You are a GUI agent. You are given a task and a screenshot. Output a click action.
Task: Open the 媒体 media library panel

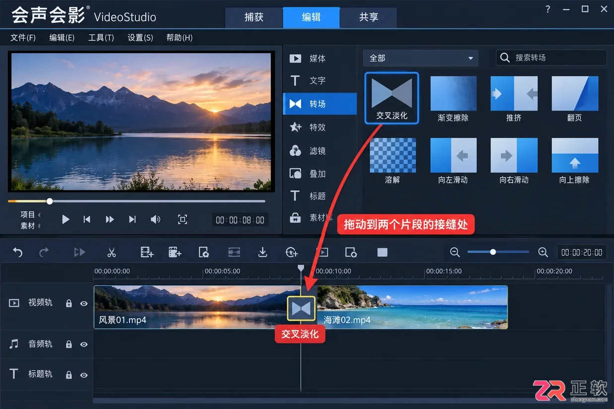click(x=319, y=58)
